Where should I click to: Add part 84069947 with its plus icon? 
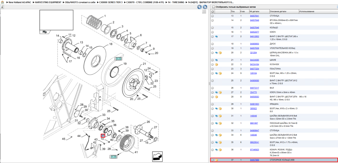coord(212,131)
